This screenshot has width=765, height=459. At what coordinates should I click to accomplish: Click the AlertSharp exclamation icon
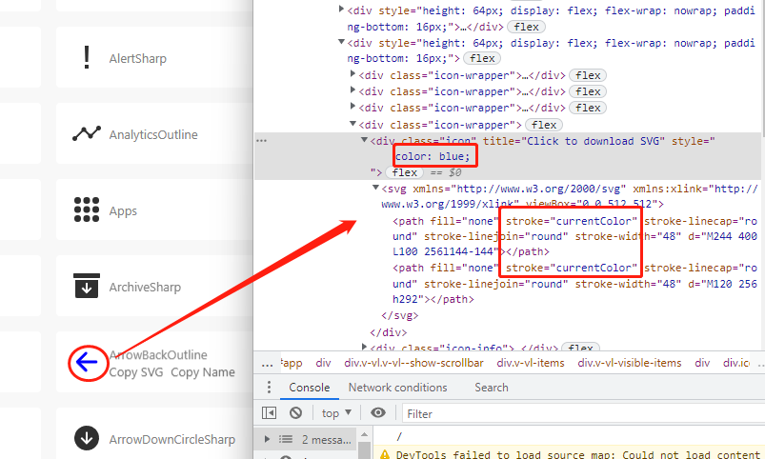pyautogui.click(x=87, y=57)
